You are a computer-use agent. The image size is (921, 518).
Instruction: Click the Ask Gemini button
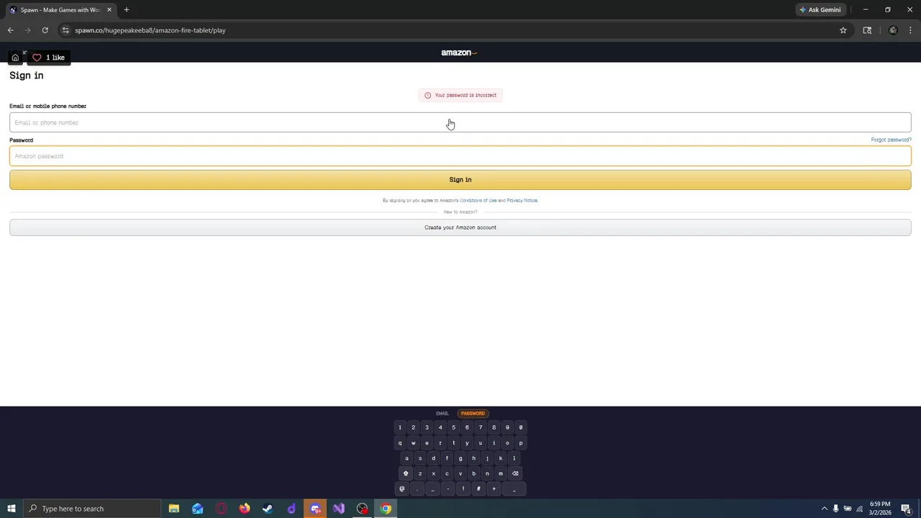click(x=820, y=10)
